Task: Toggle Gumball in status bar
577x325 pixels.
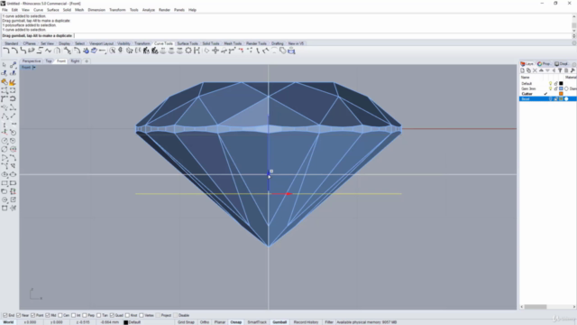Action: click(x=279, y=322)
